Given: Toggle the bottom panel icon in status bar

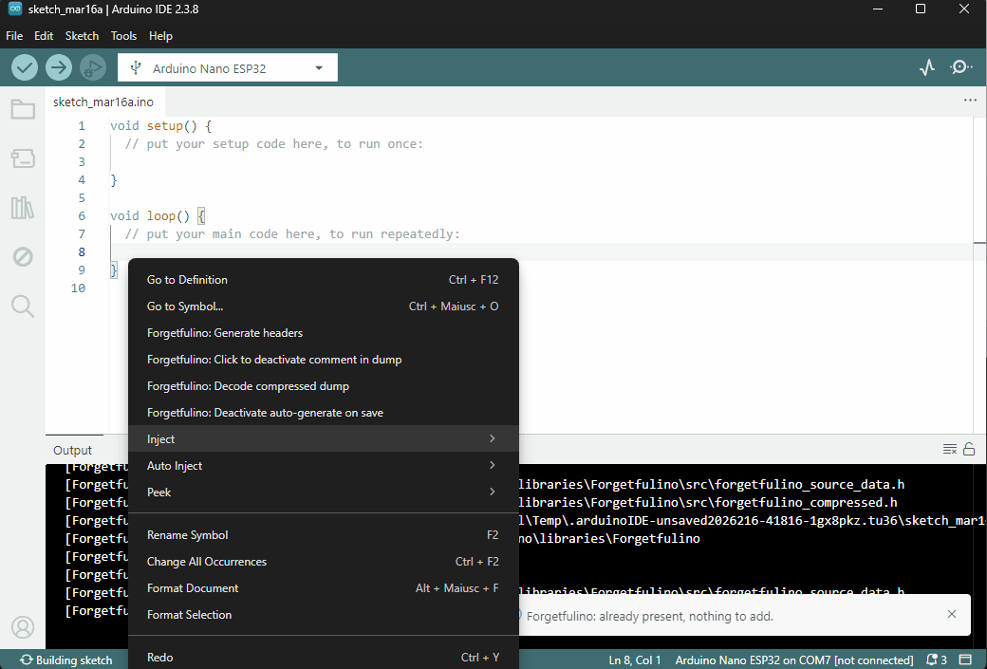Looking at the screenshot, I should (965, 660).
